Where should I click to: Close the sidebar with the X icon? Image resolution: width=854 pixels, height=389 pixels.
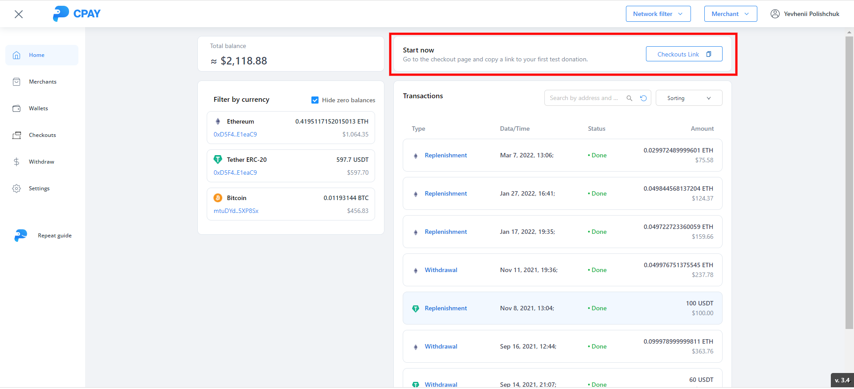tap(19, 14)
